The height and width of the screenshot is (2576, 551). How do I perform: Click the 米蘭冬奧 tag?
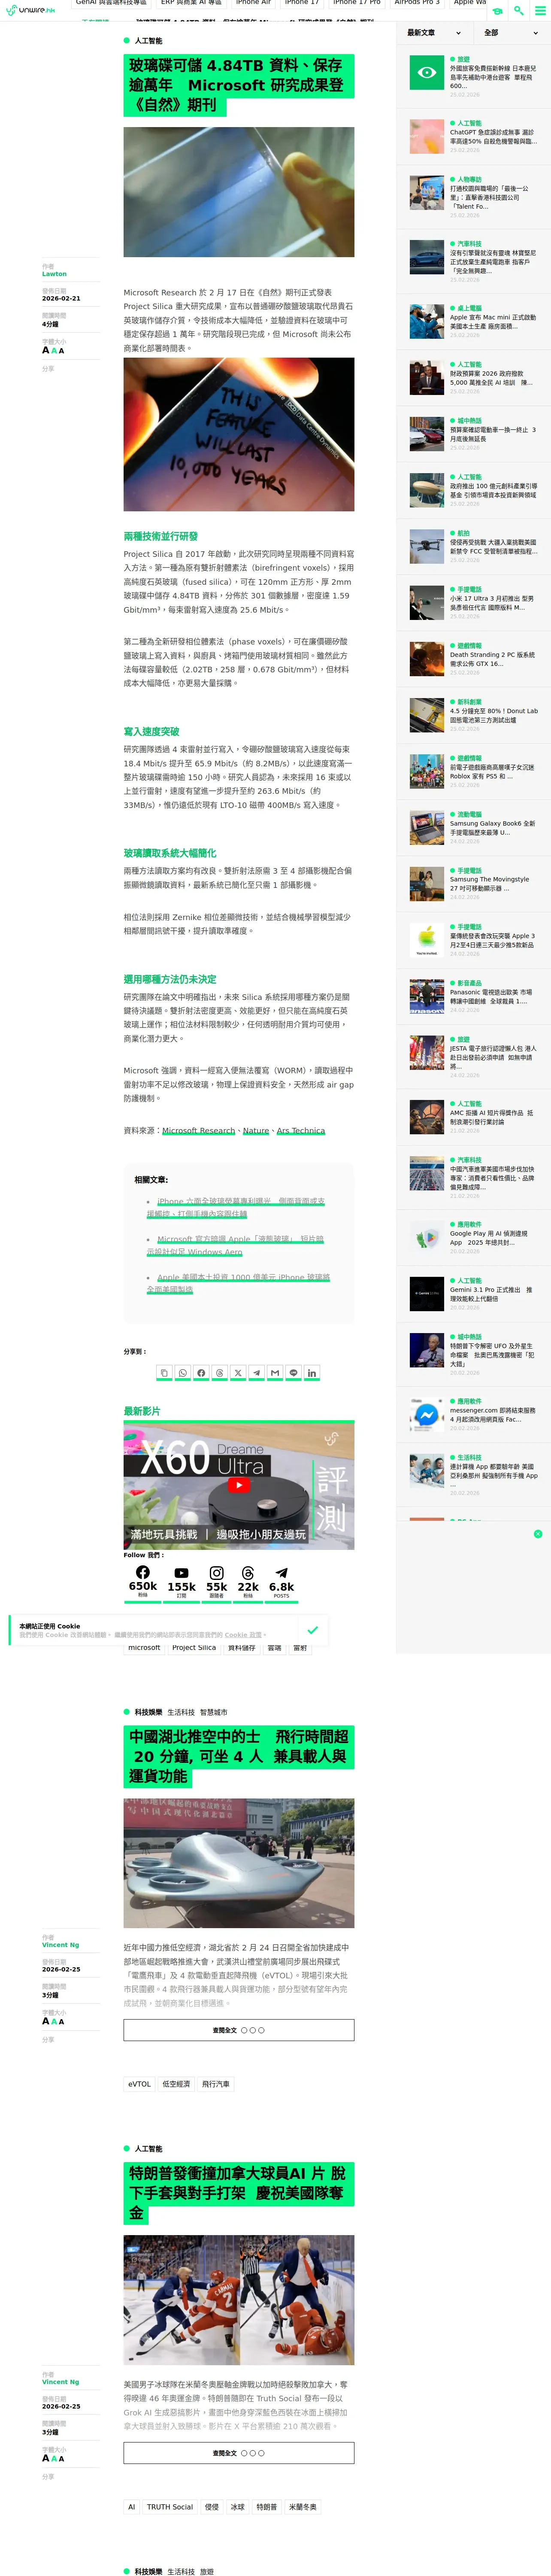click(x=302, y=2506)
